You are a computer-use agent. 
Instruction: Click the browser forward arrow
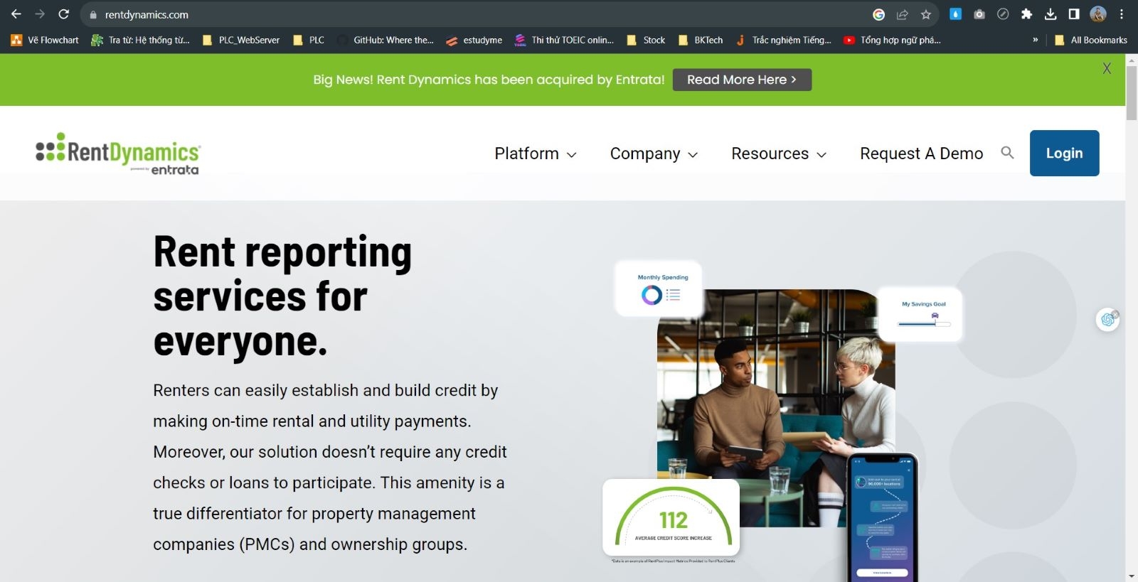[x=40, y=14]
